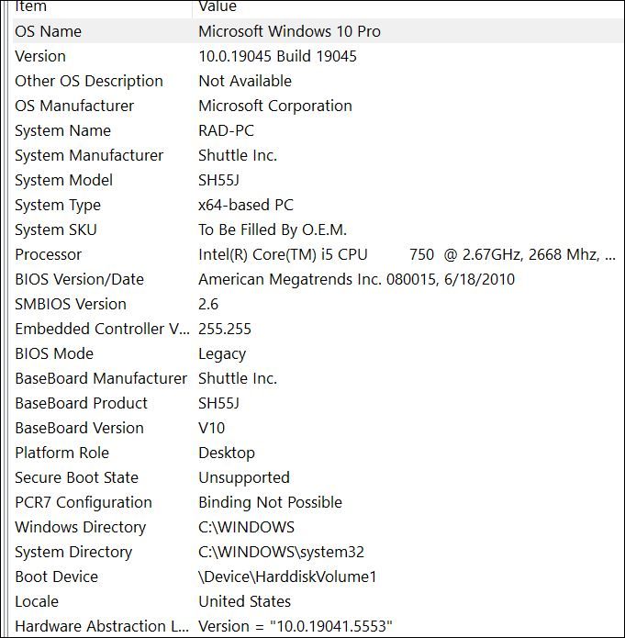625x638 pixels.
Task: Select the Boot Device label
Action: point(57,577)
